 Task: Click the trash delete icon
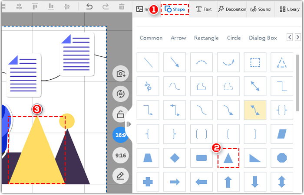[122, 7]
